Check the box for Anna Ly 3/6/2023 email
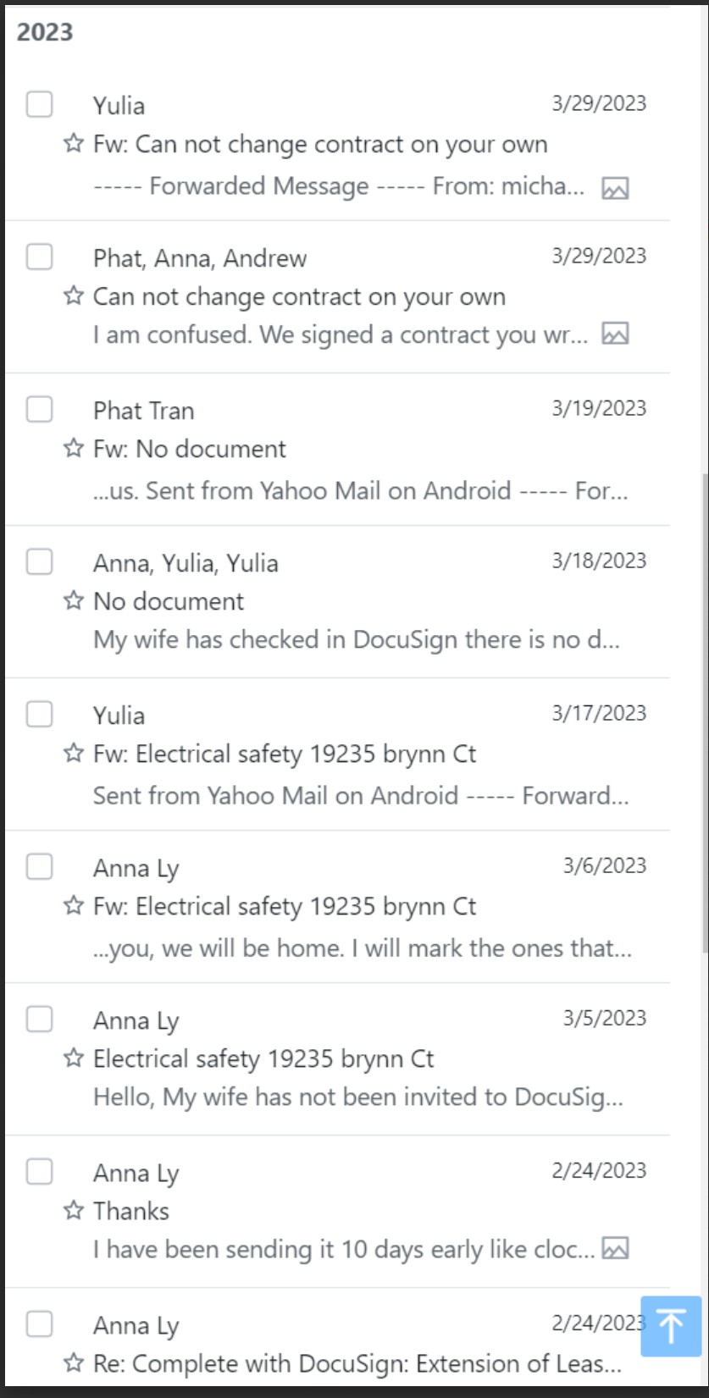 tap(40, 866)
